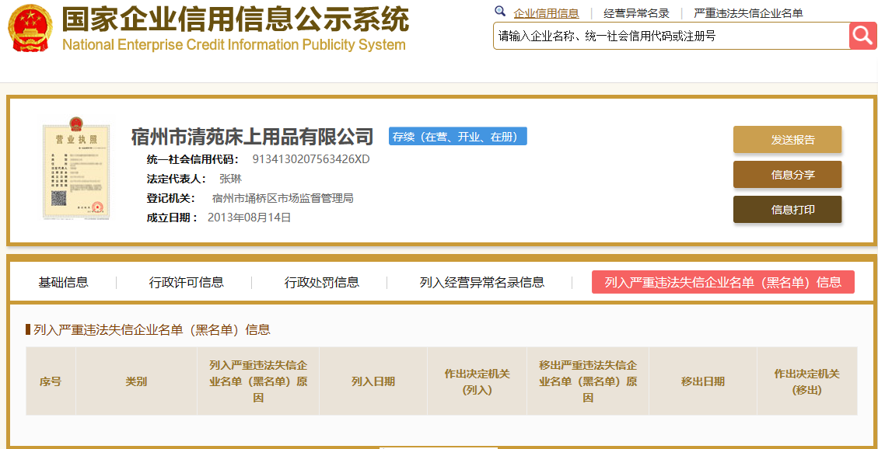Click the 作出决定机关(列入) column header
878x449 pixels.
[477, 381]
